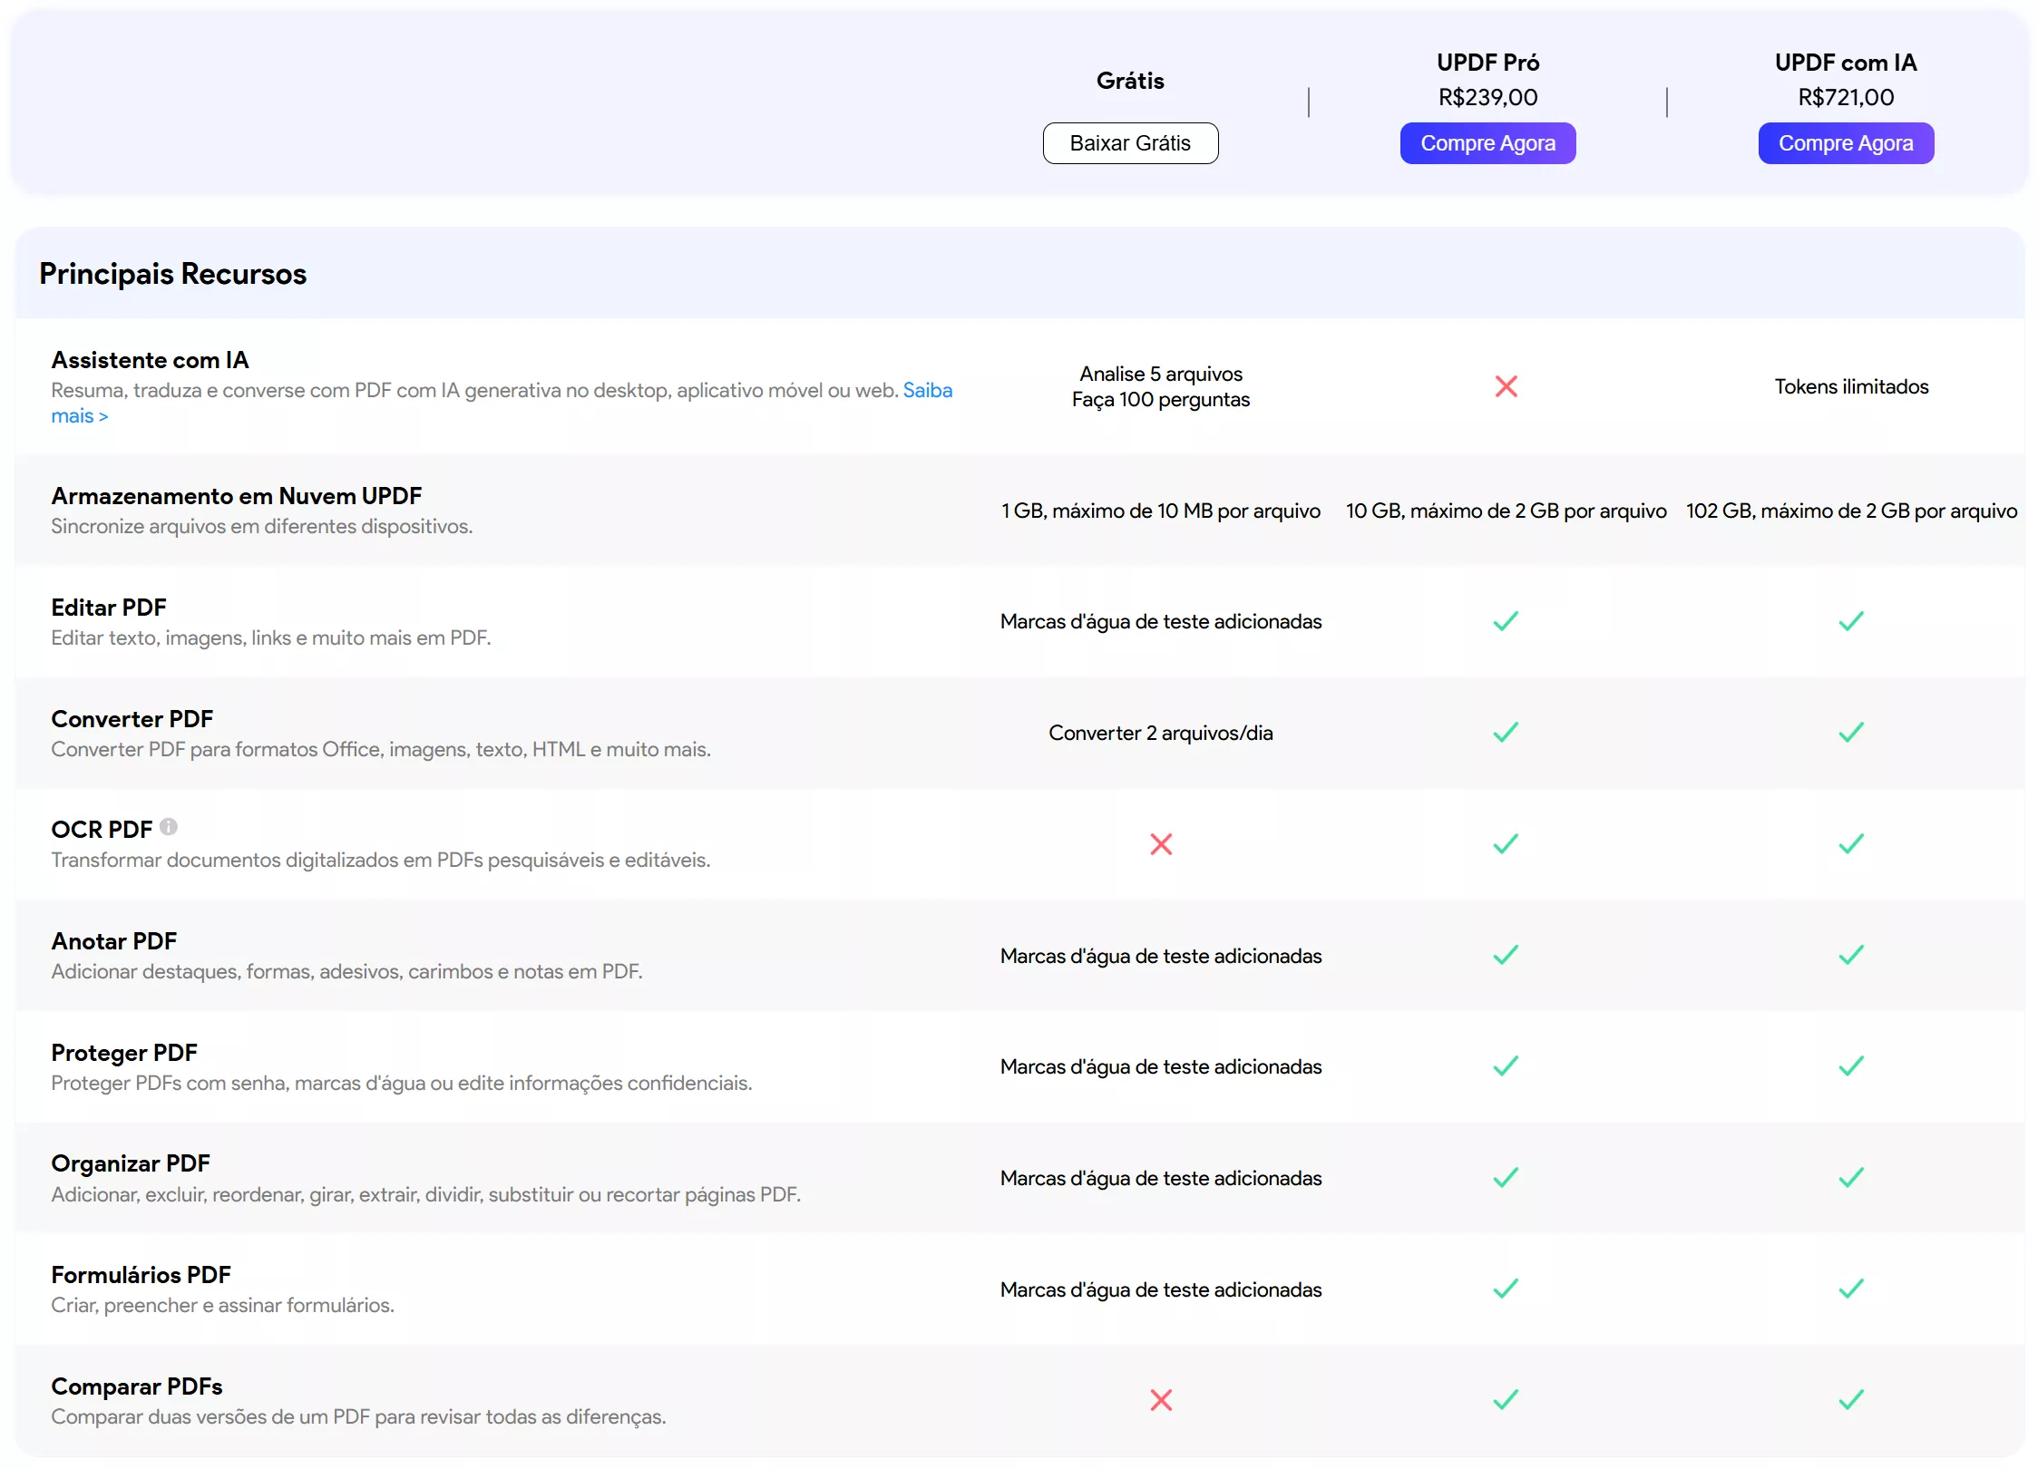Viewport: 2038px width, 1469px height.
Task: Click the OCR PDF info icon
Action: 169,827
